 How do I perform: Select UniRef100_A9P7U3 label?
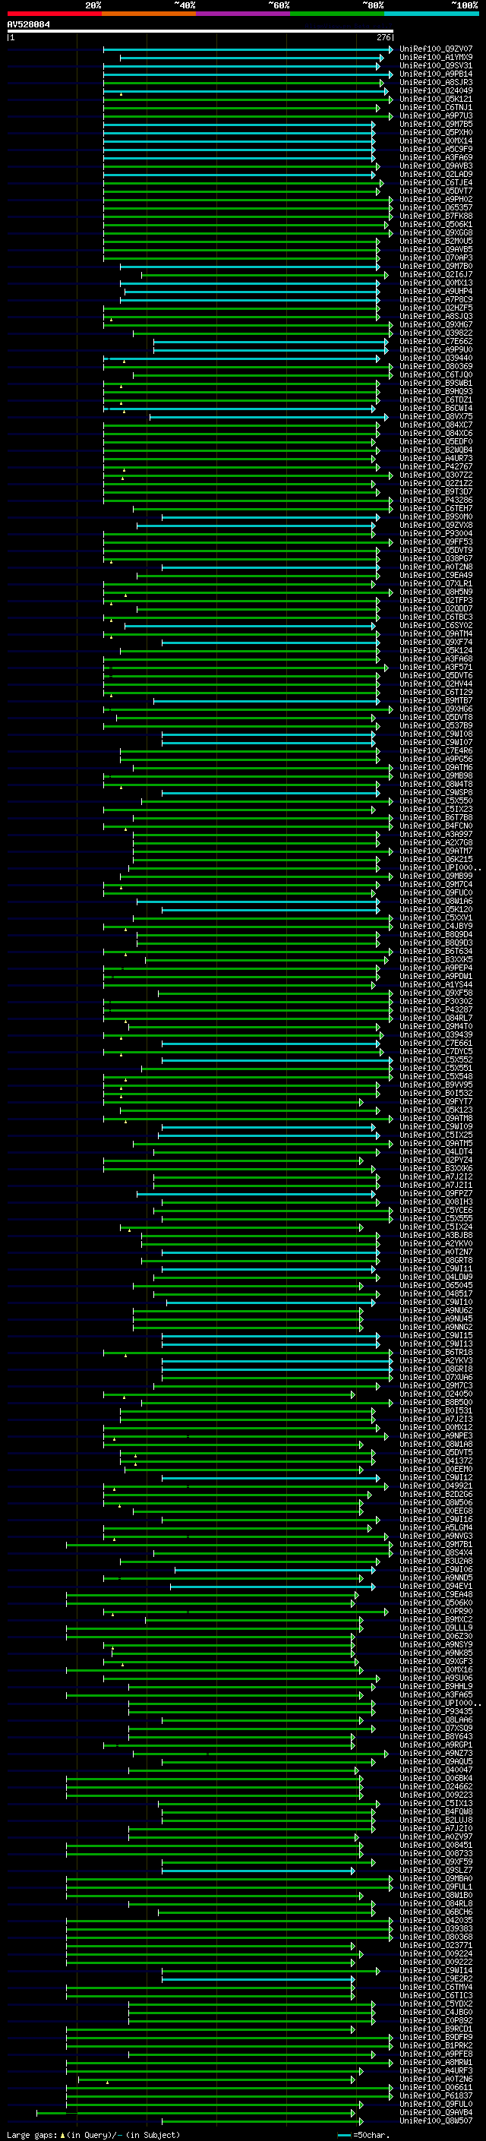pyautogui.click(x=436, y=115)
